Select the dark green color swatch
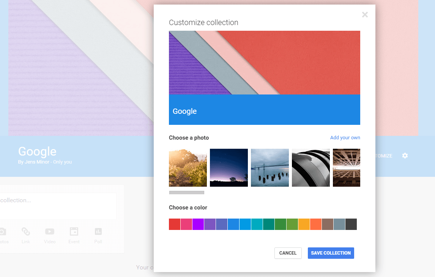This screenshot has width=435, height=277. pyautogui.click(x=281, y=224)
